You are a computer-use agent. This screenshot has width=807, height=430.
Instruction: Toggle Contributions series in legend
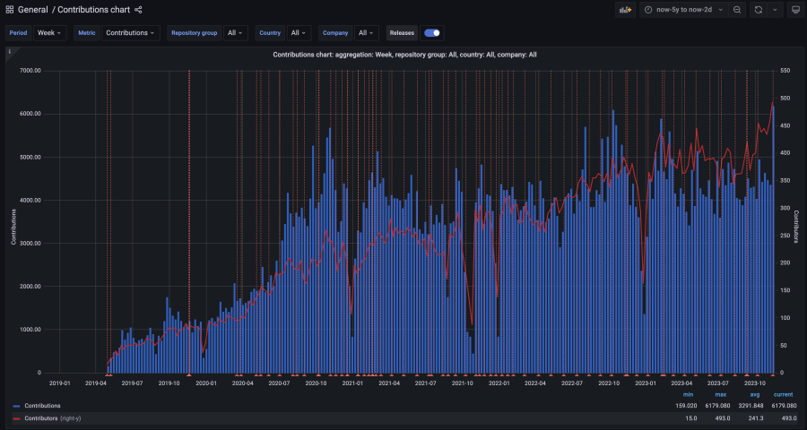point(42,406)
